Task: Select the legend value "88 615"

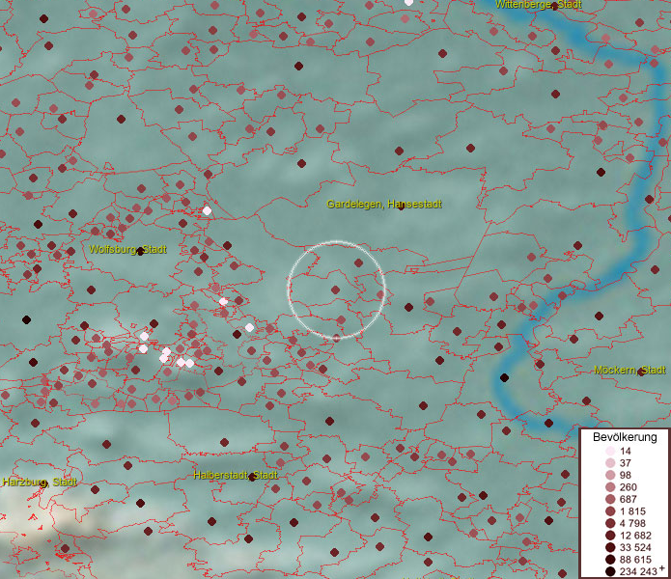Action: (635, 560)
